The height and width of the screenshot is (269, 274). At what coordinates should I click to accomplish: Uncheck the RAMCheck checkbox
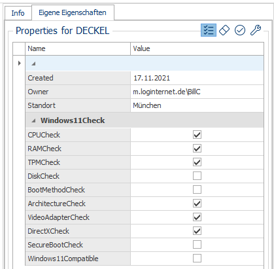pos(197,149)
